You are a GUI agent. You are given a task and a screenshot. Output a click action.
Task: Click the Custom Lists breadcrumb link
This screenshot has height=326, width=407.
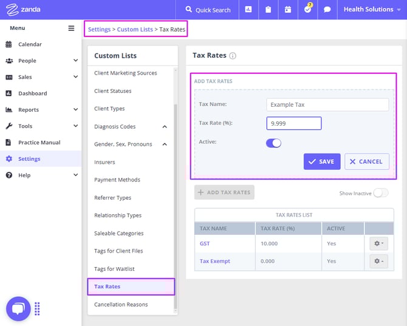tap(135, 29)
